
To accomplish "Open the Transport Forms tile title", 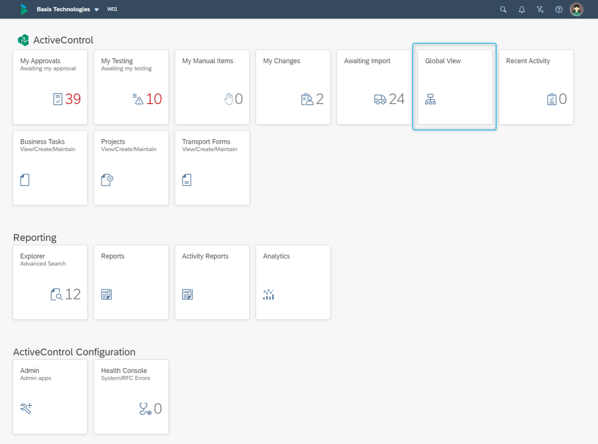I will coord(206,141).
